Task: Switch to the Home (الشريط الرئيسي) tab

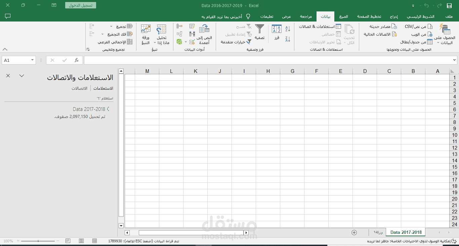Action: tap(420, 16)
